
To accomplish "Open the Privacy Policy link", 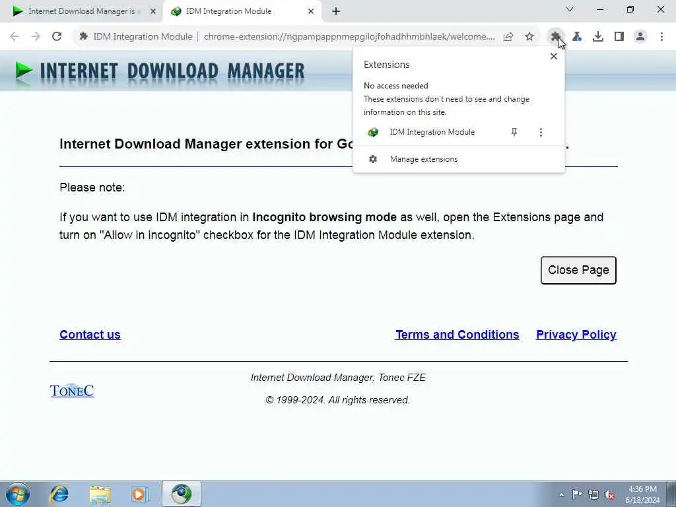I will (x=576, y=335).
